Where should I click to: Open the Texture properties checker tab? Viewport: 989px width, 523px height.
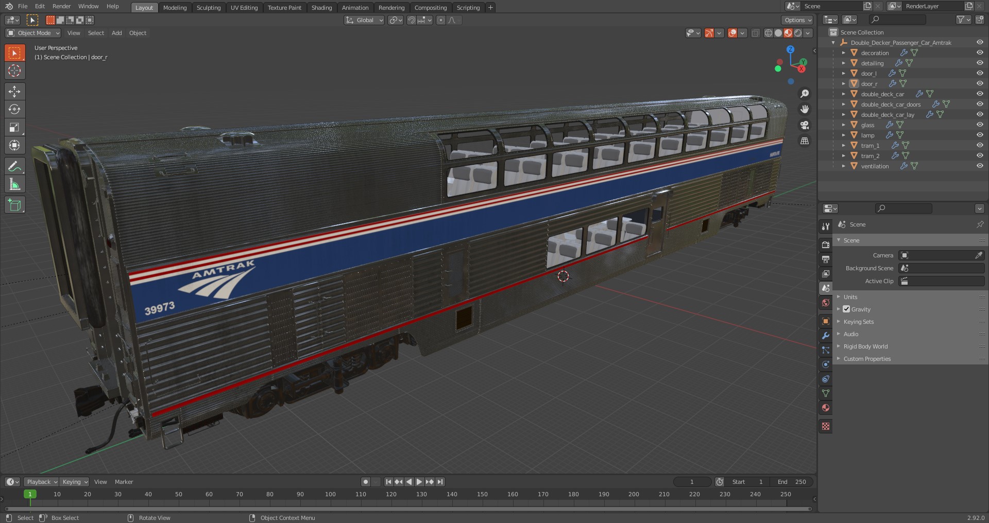[x=826, y=426]
